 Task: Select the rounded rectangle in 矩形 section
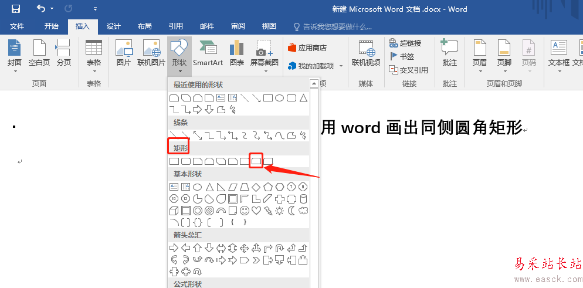[x=185, y=161]
